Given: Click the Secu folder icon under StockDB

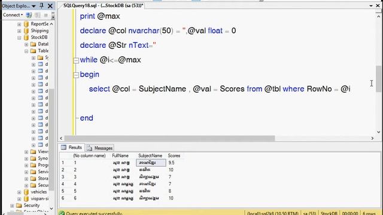Looking at the screenshot, I should (x=34, y=185).
